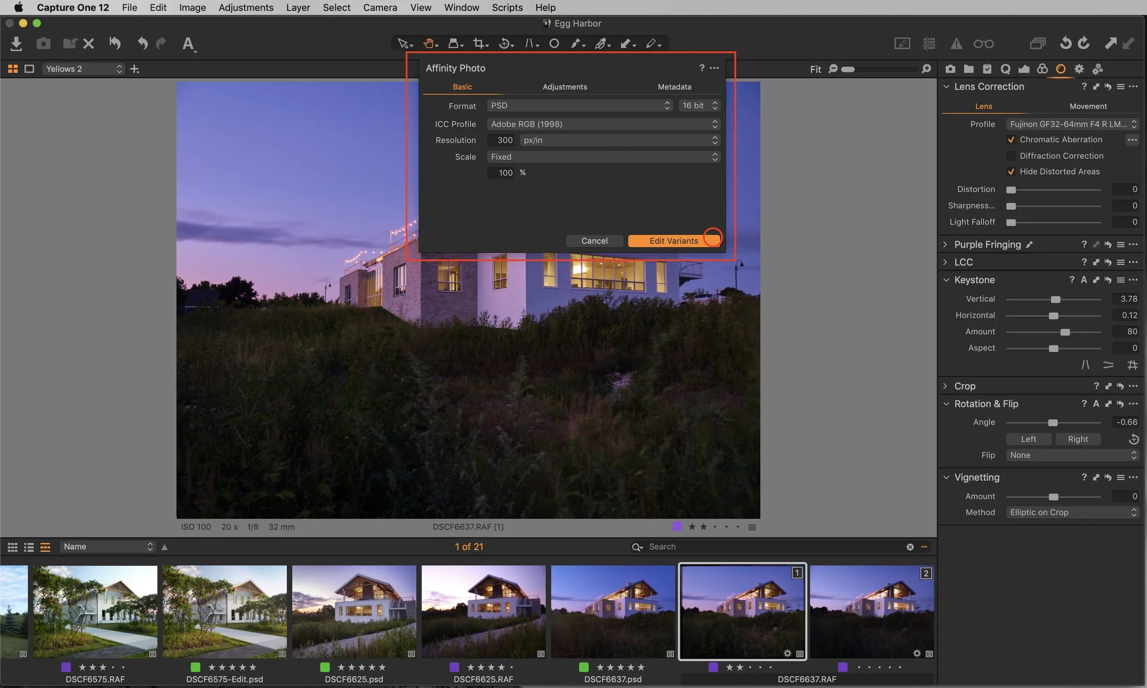The height and width of the screenshot is (688, 1147).
Task: Open the Output gear tool tab
Action: (1079, 69)
